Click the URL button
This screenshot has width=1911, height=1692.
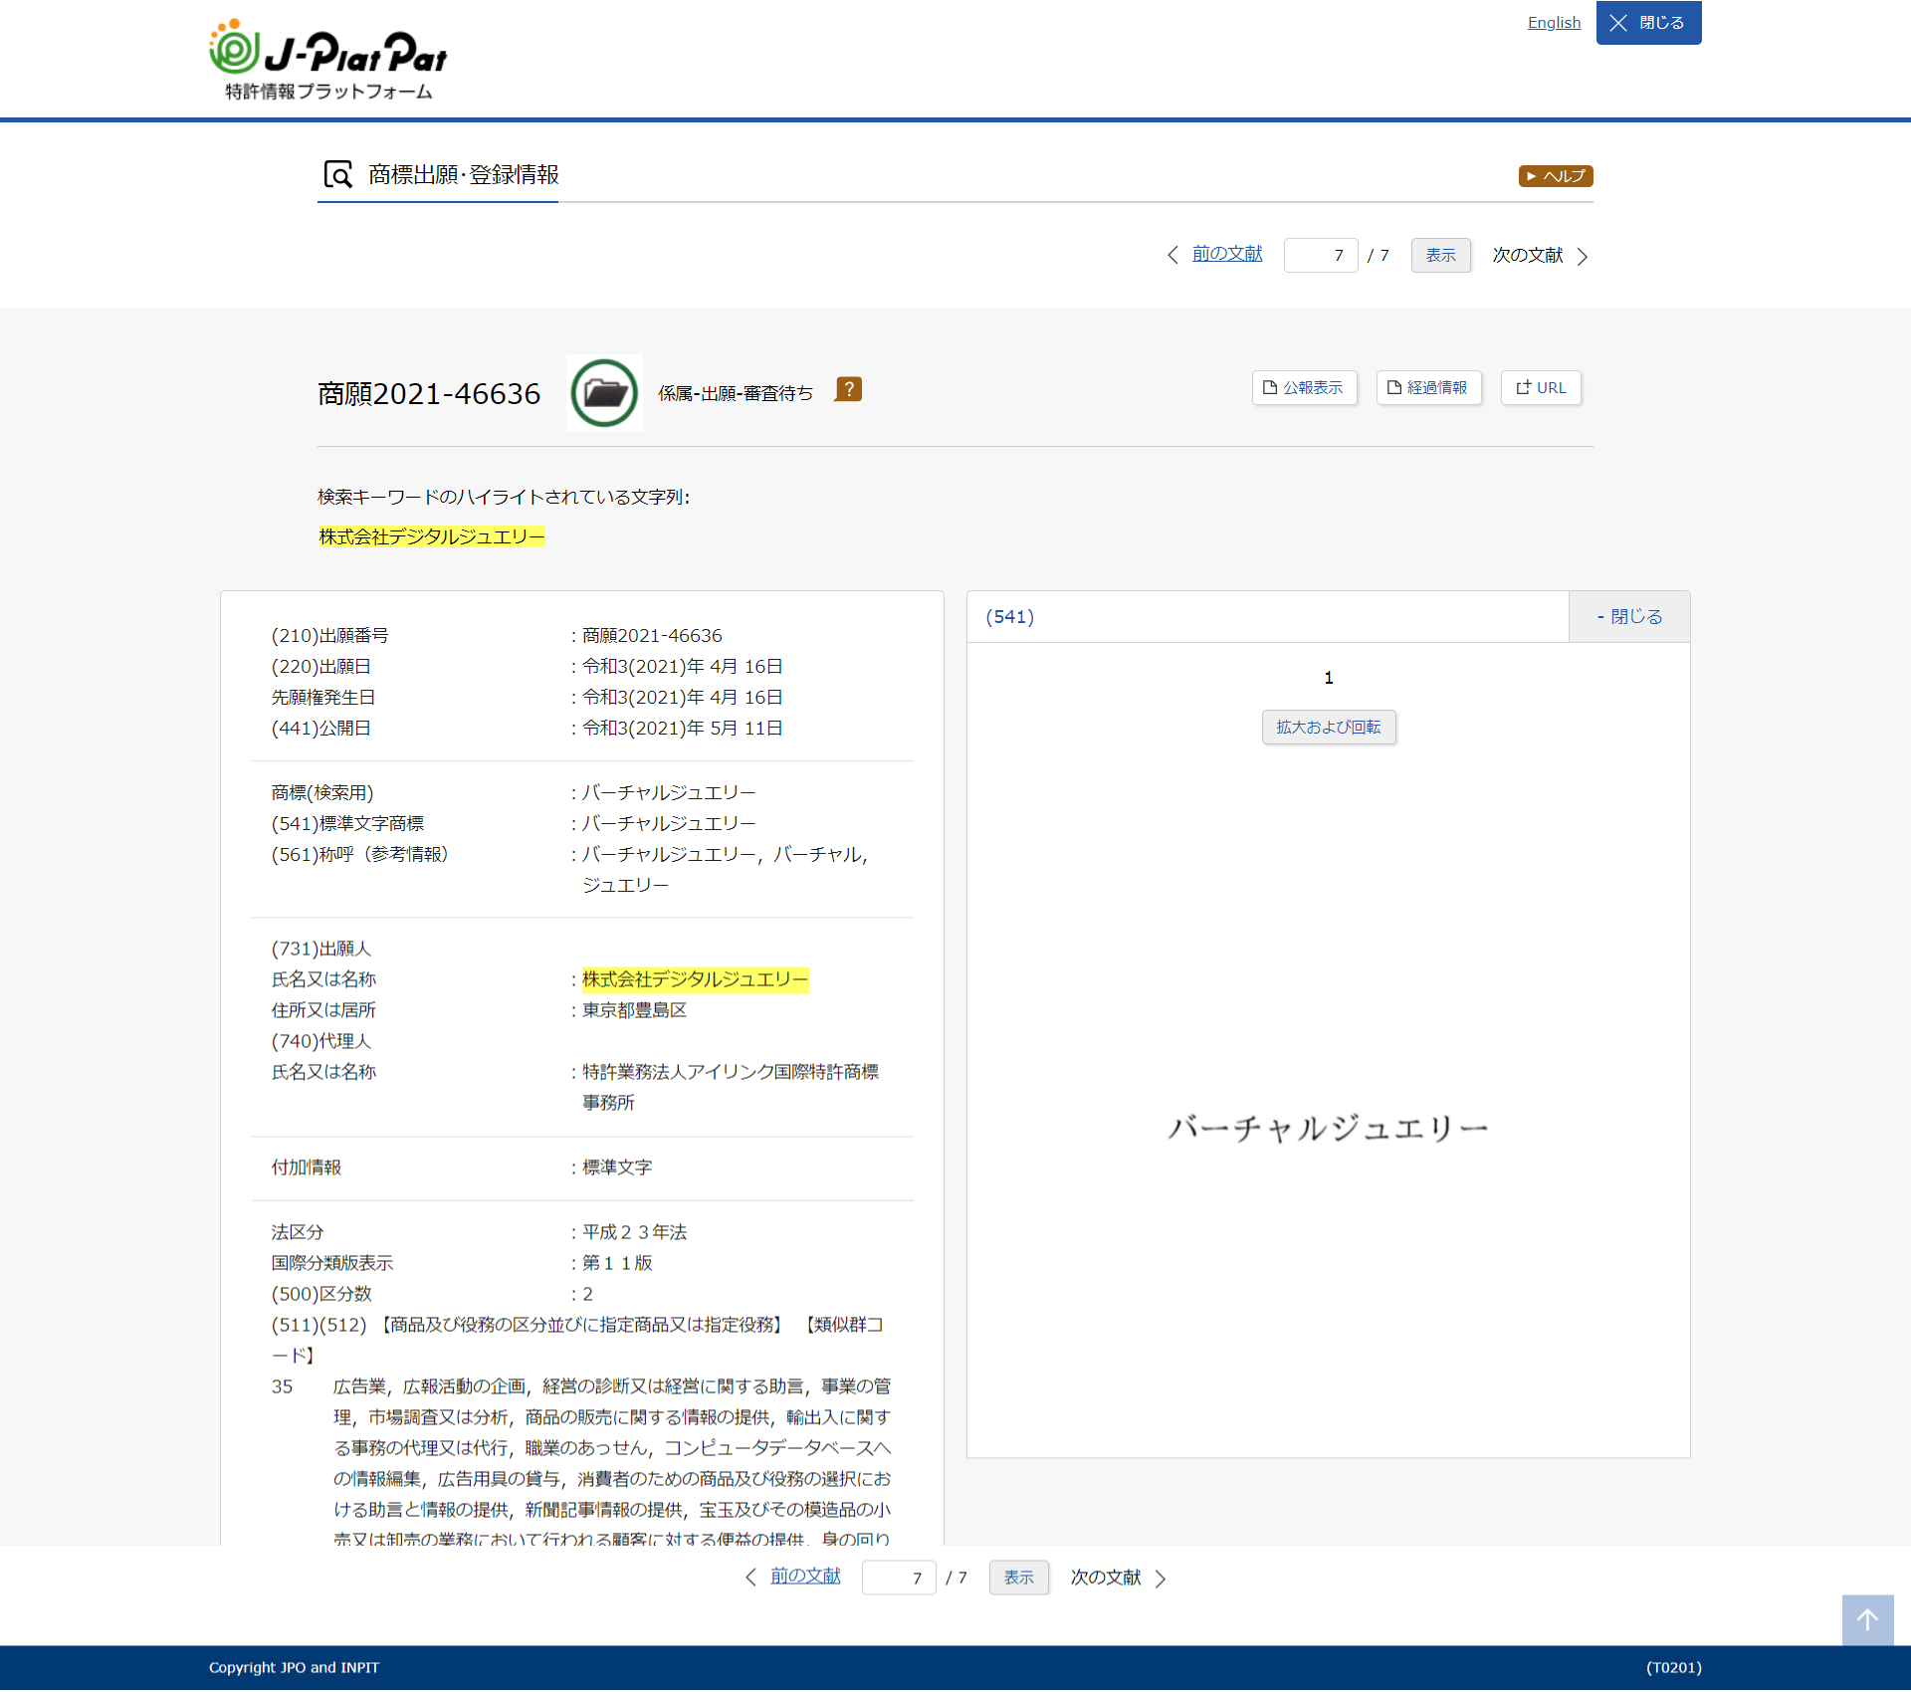1541,388
